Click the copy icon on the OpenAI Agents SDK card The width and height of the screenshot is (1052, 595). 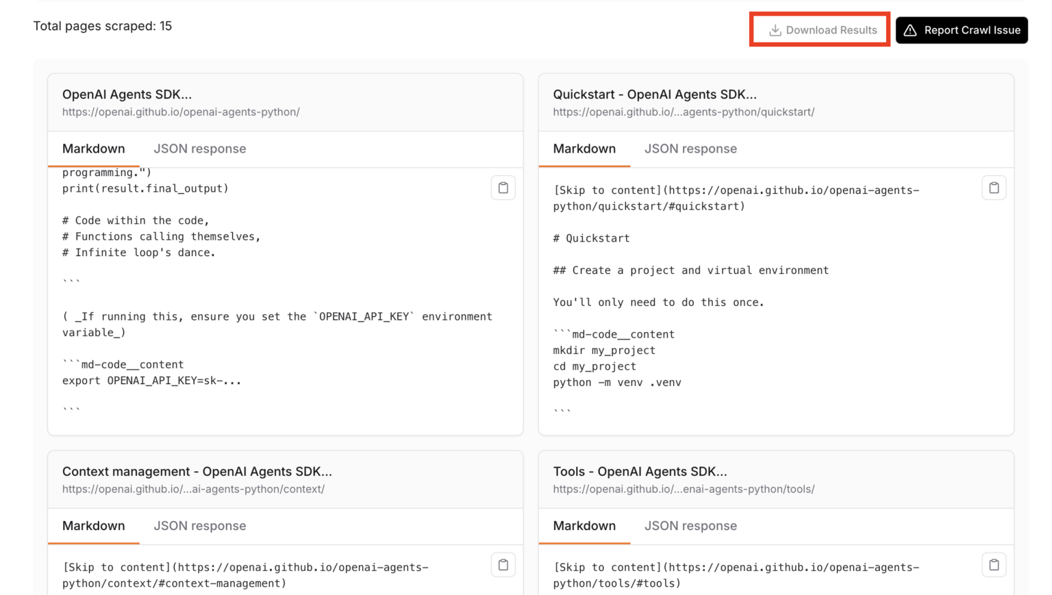point(503,188)
